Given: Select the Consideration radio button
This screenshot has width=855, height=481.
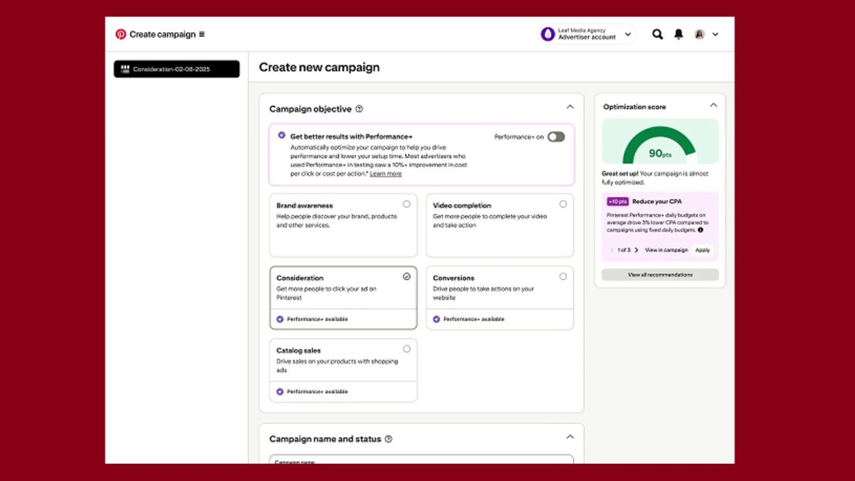Looking at the screenshot, I should (x=407, y=276).
